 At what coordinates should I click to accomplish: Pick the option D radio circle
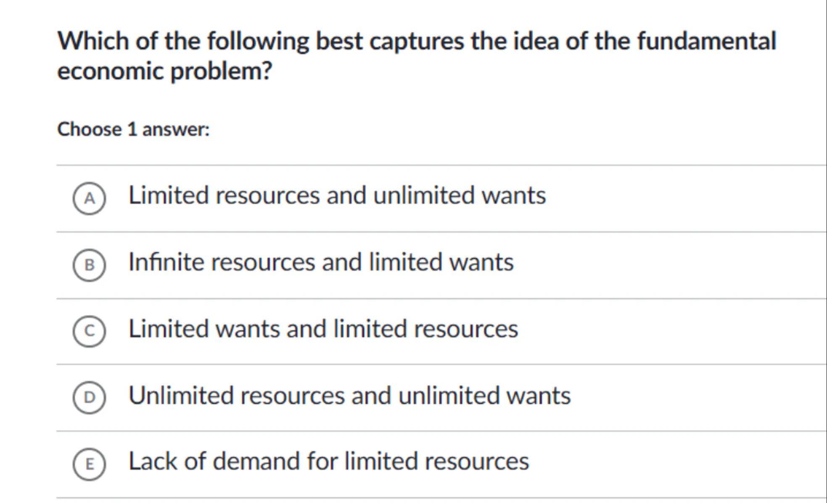[89, 397]
